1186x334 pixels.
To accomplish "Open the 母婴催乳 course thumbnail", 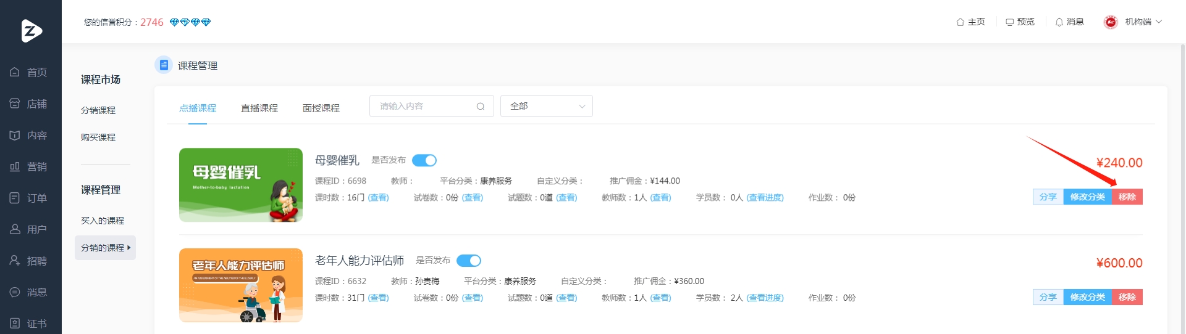I will pos(241,185).
